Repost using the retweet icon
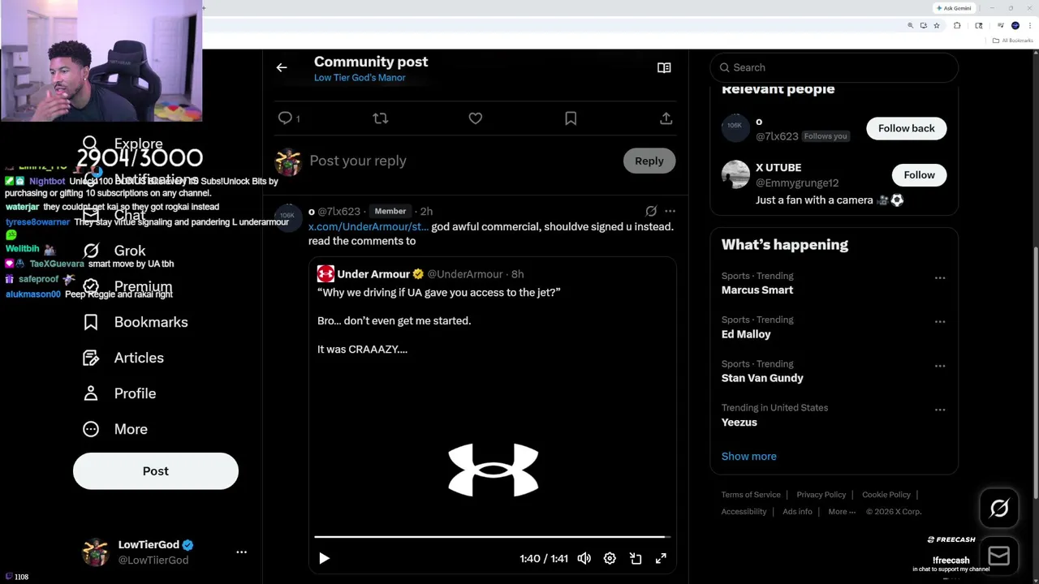Screen dimensions: 1039x584 coord(380,118)
